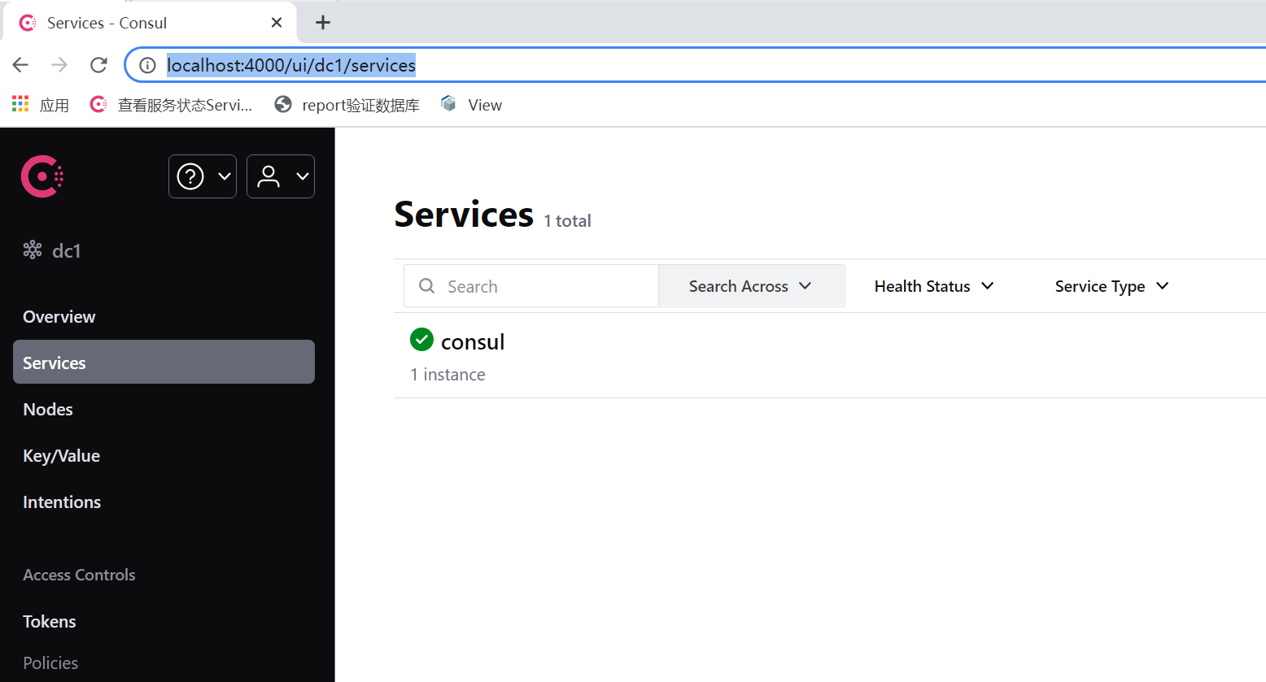Click the chevron next to user icon
This screenshot has height=682, width=1266.
tap(303, 176)
